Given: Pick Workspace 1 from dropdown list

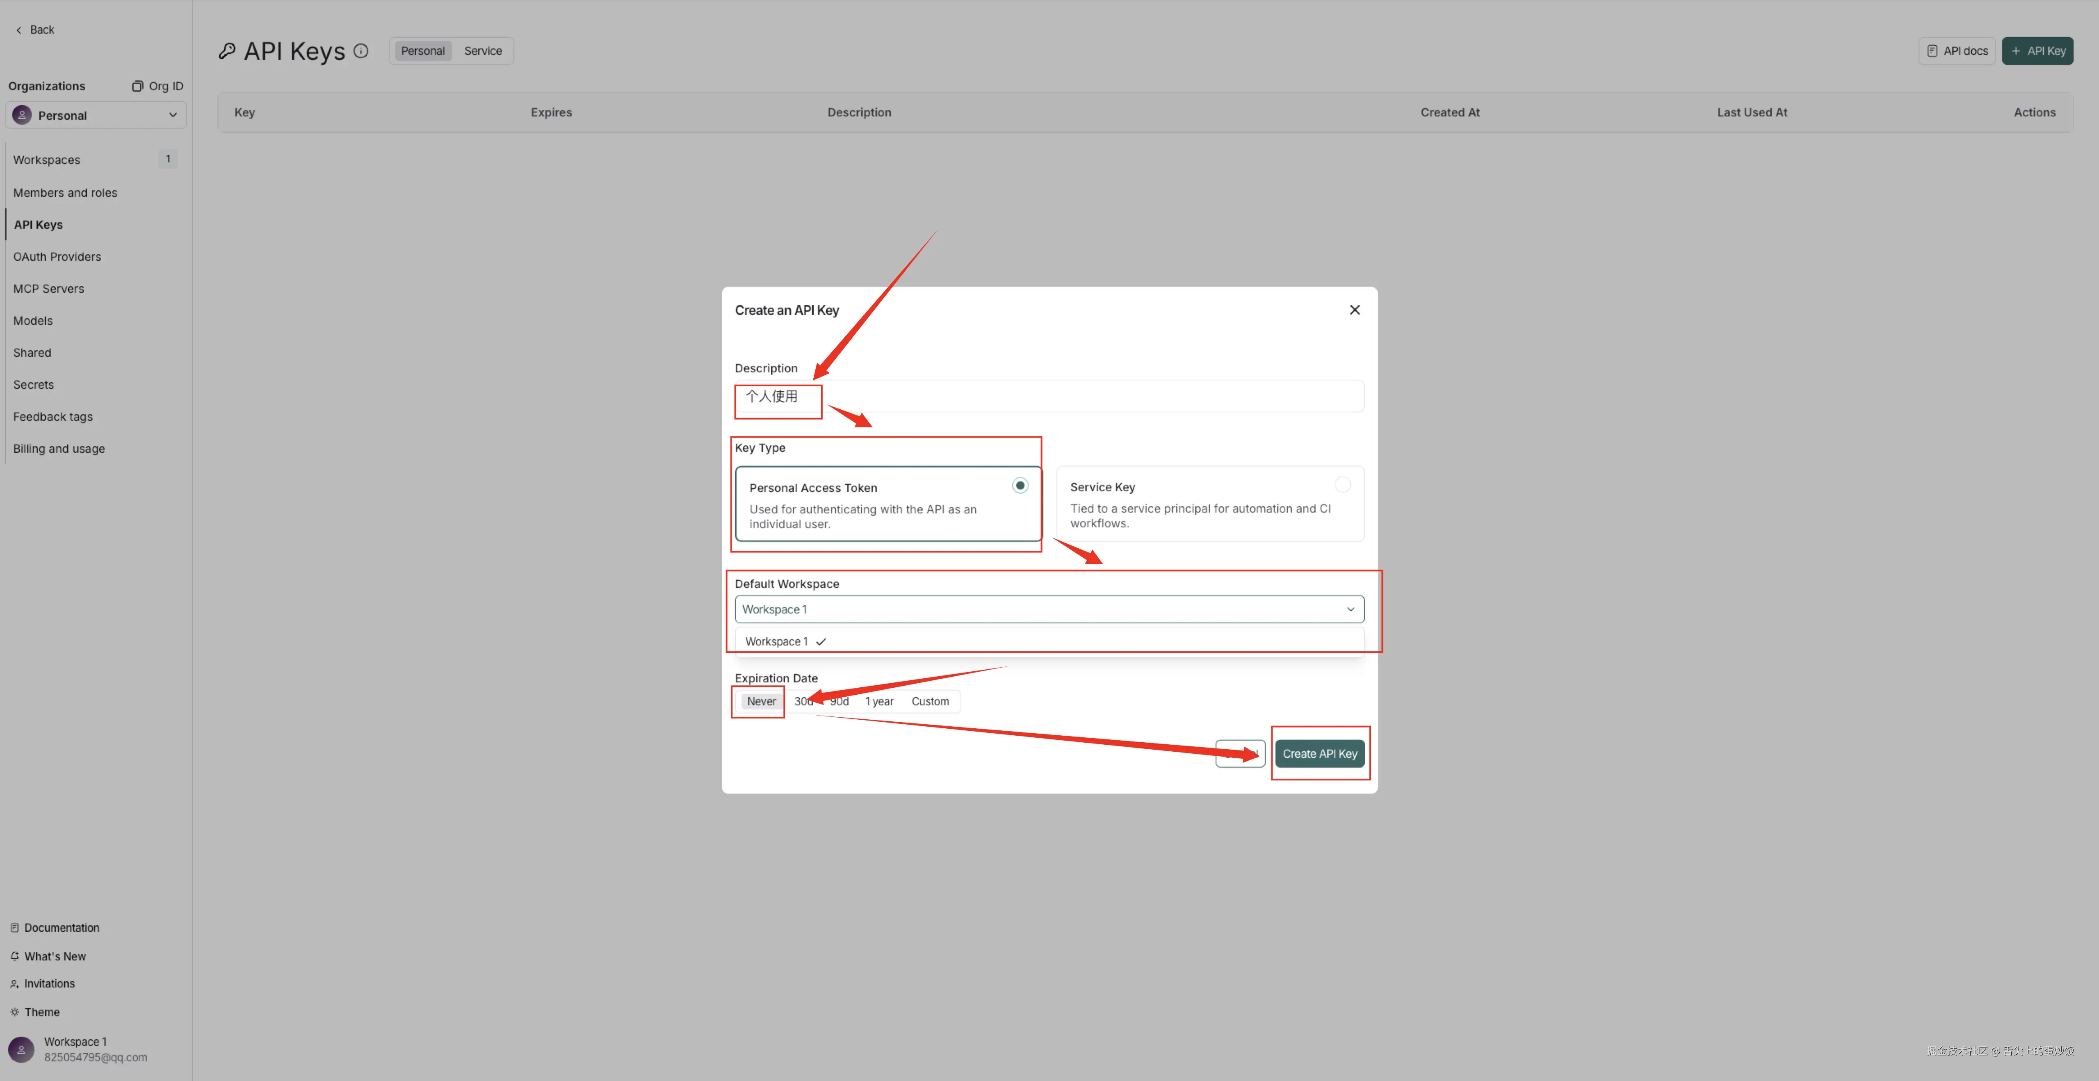Looking at the screenshot, I should (x=776, y=642).
